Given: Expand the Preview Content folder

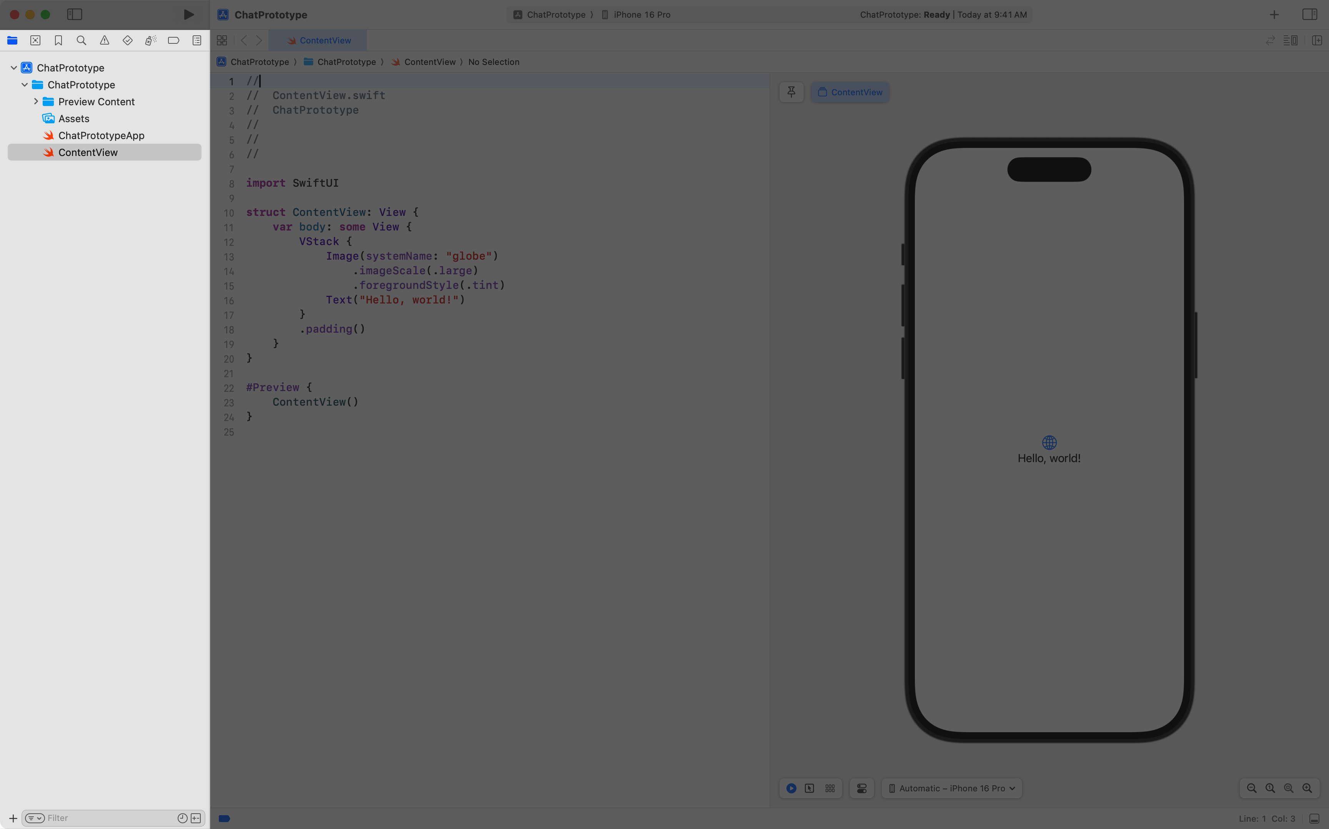Looking at the screenshot, I should 36,101.
